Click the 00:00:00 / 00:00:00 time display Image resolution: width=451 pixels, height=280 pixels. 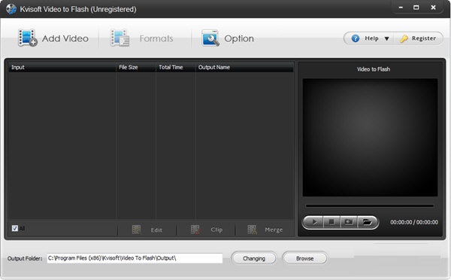coord(414,222)
